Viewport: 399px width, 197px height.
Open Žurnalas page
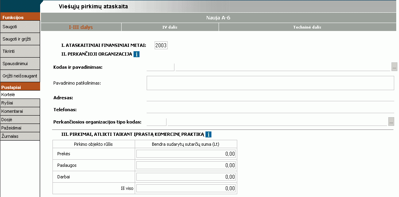pos(20,136)
